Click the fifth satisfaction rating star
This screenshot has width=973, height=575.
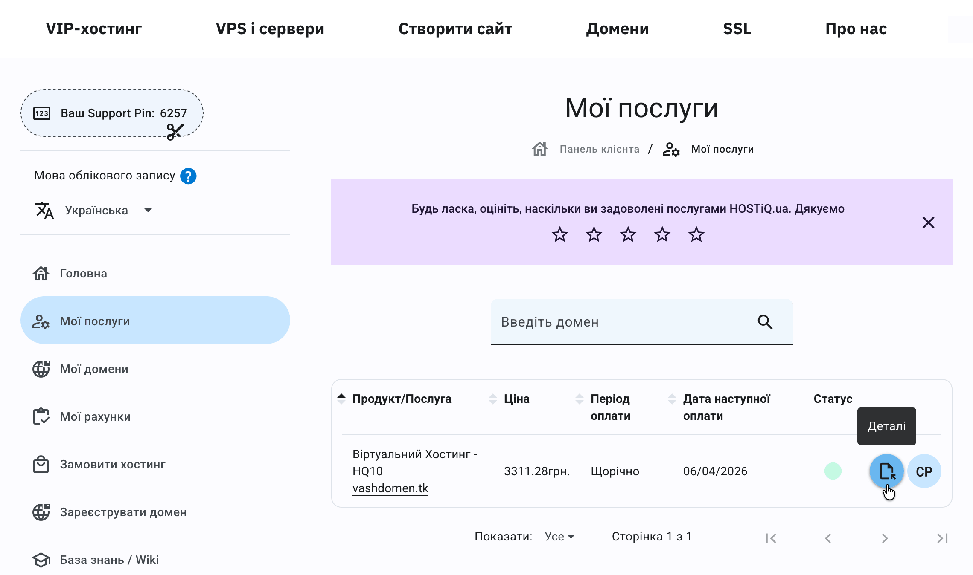pyautogui.click(x=696, y=234)
